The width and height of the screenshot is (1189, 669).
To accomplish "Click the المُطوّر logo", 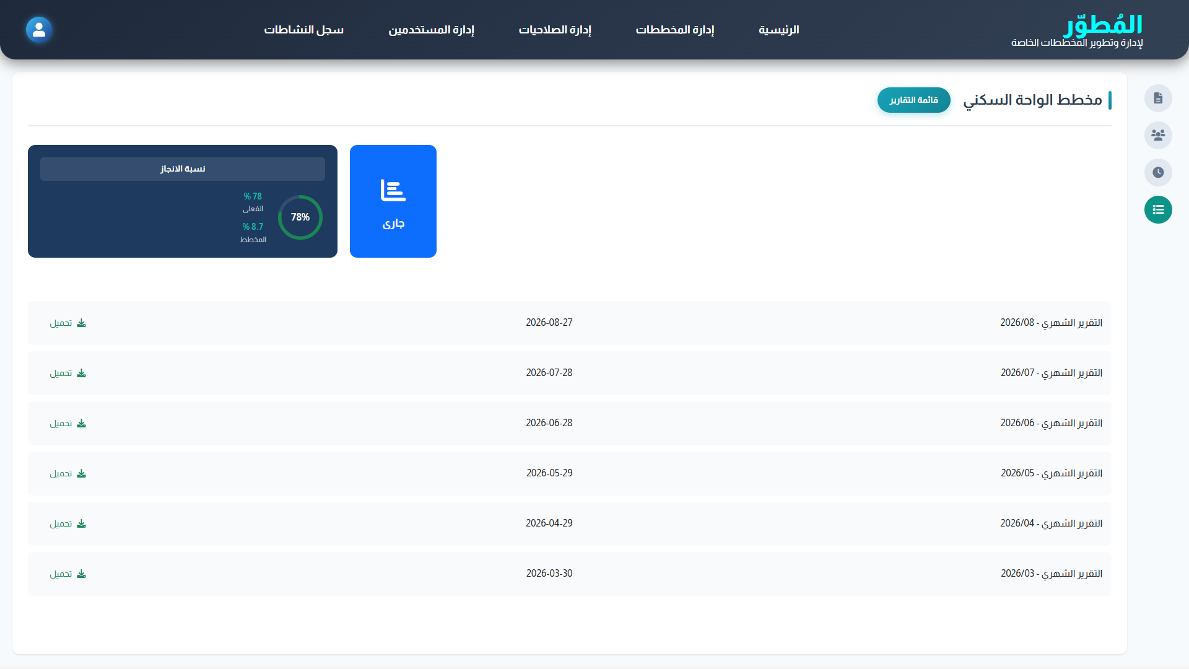I will click(1104, 25).
